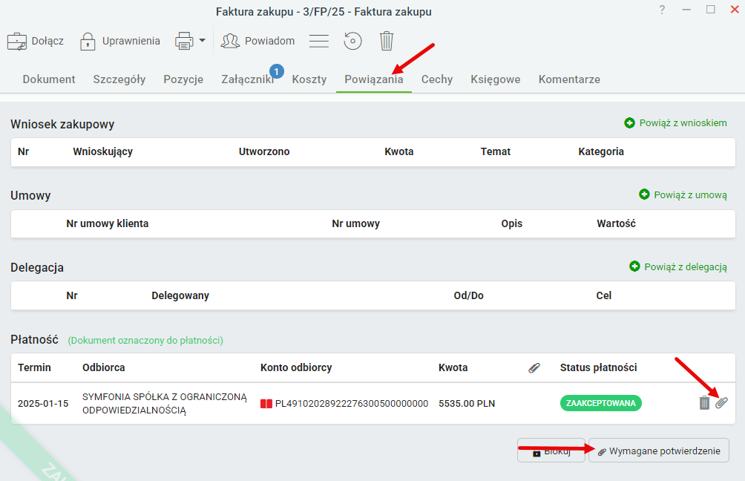Delete payment row with trash icon

pos(705,403)
